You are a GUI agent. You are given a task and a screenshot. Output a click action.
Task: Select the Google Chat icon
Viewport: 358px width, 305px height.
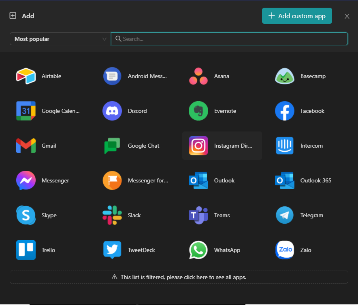112,146
